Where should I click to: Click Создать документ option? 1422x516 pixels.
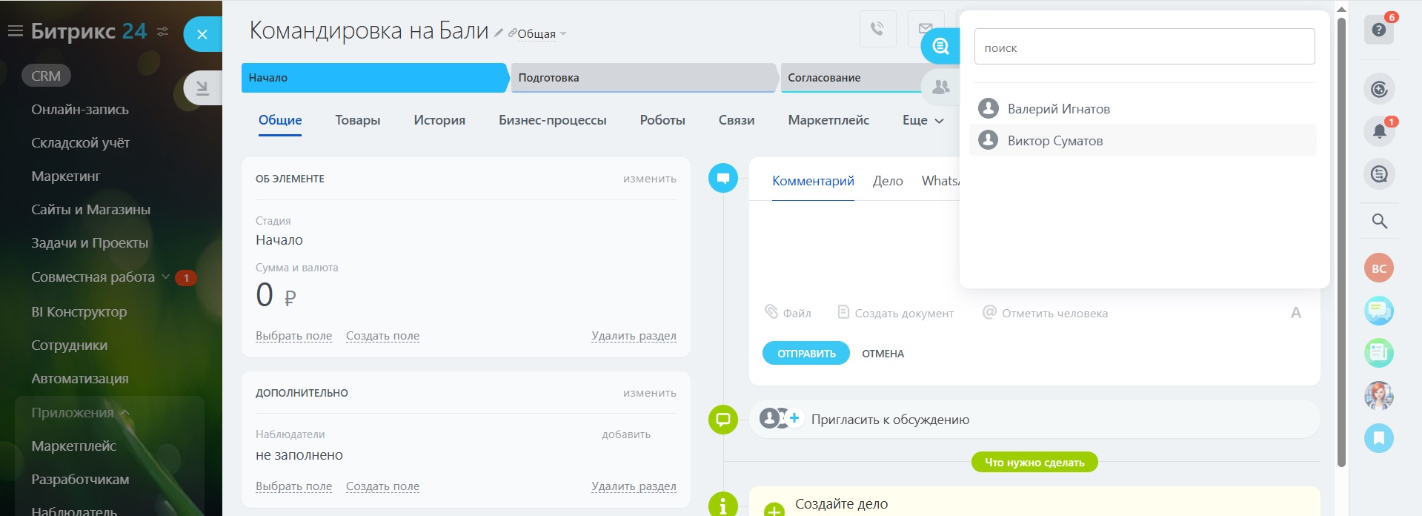(895, 313)
